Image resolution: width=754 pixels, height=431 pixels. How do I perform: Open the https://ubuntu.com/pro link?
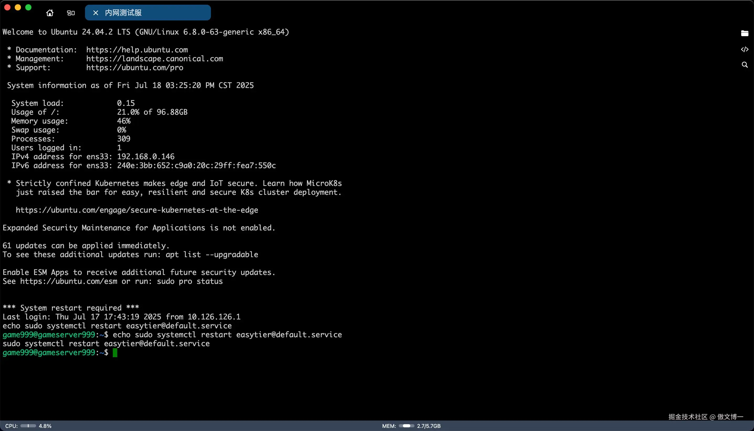(x=135, y=68)
